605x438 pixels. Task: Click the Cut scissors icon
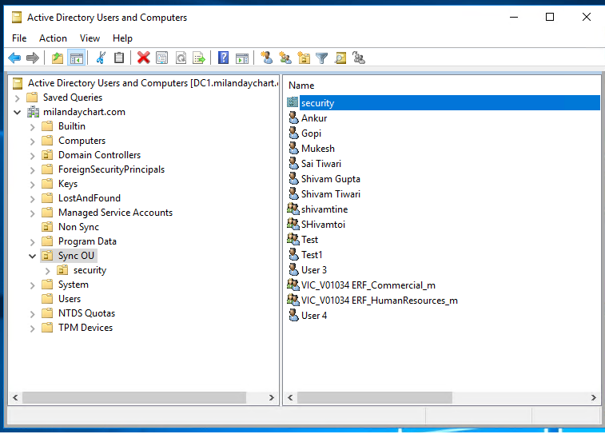coord(101,58)
